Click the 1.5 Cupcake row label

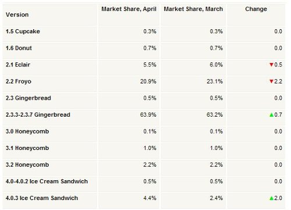coord(23,32)
